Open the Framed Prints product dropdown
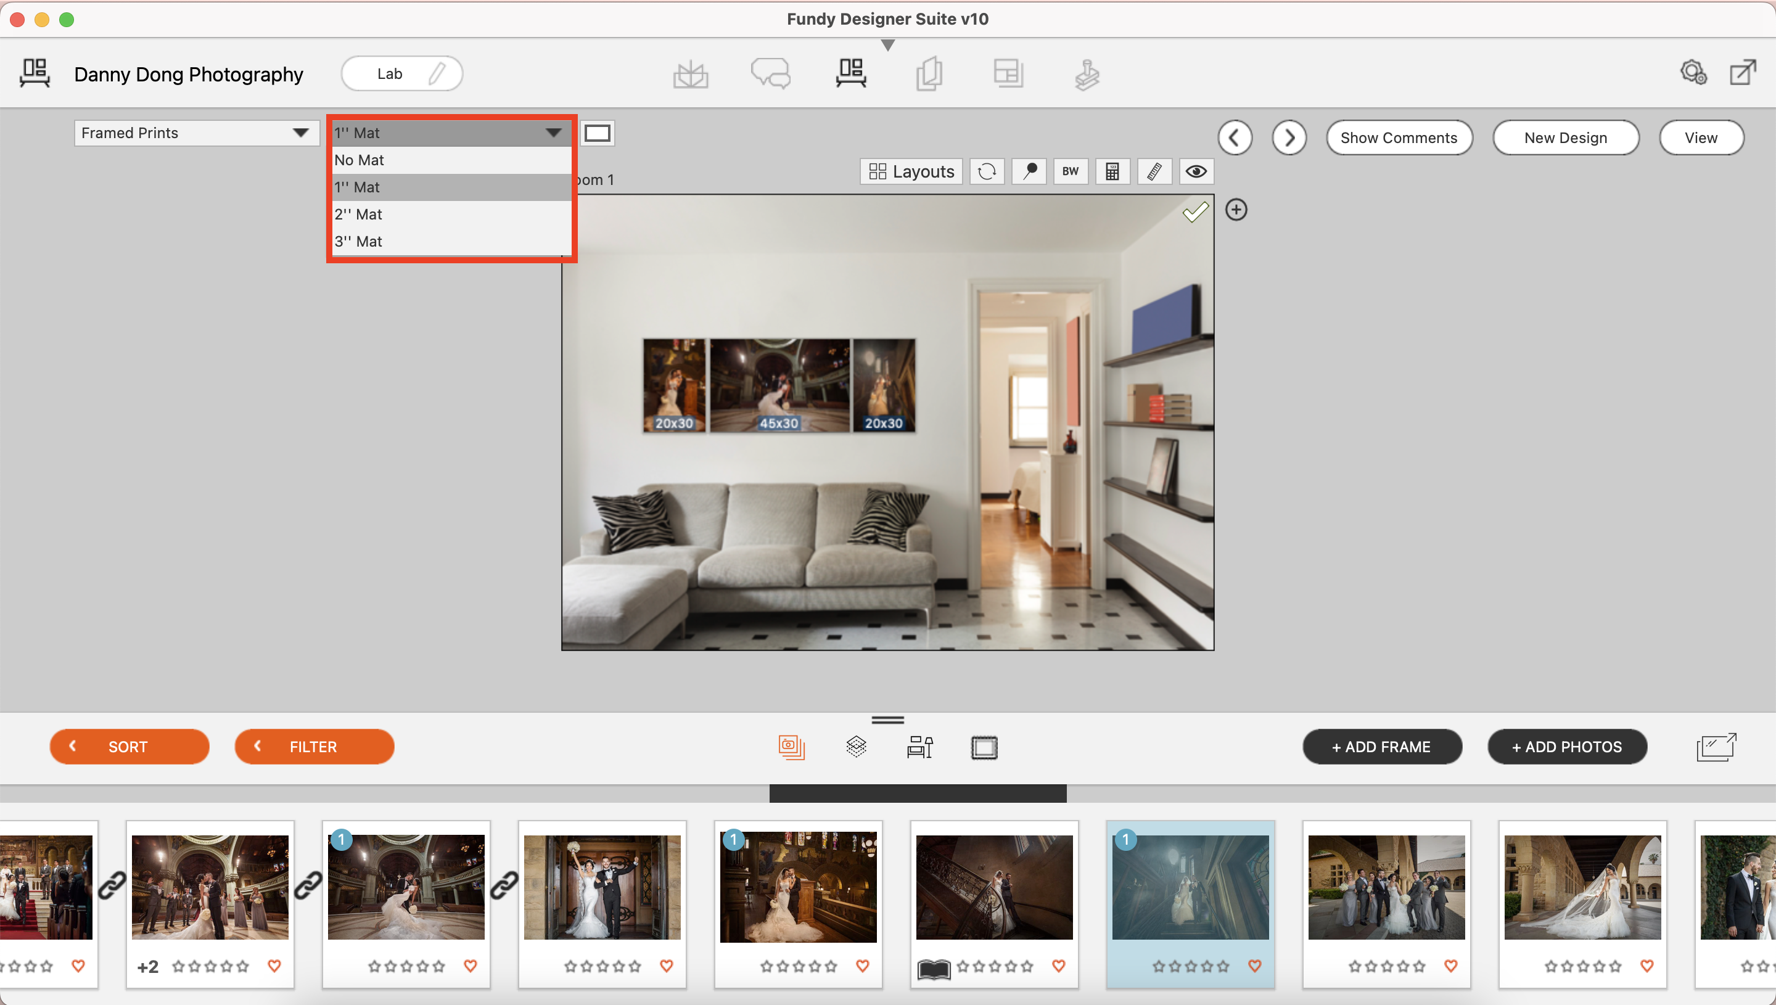The width and height of the screenshot is (1776, 1005). point(194,132)
